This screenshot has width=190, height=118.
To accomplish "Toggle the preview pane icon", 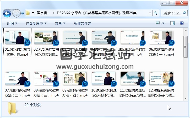I will pos(172,23).
